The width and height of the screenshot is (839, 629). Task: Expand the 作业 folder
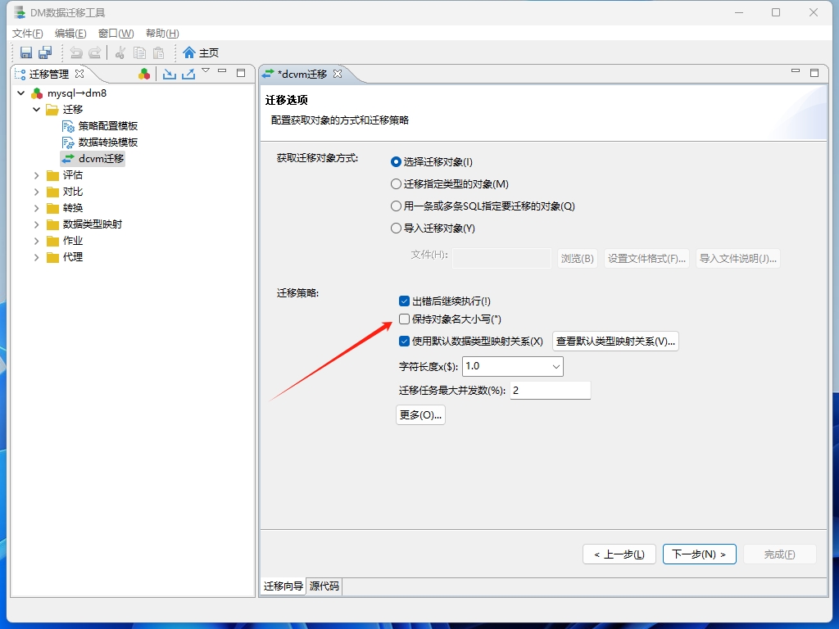(36, 242)
